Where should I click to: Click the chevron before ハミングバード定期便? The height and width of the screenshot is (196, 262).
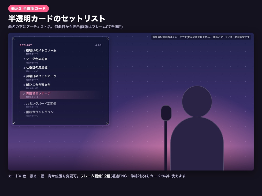(24, 104)
